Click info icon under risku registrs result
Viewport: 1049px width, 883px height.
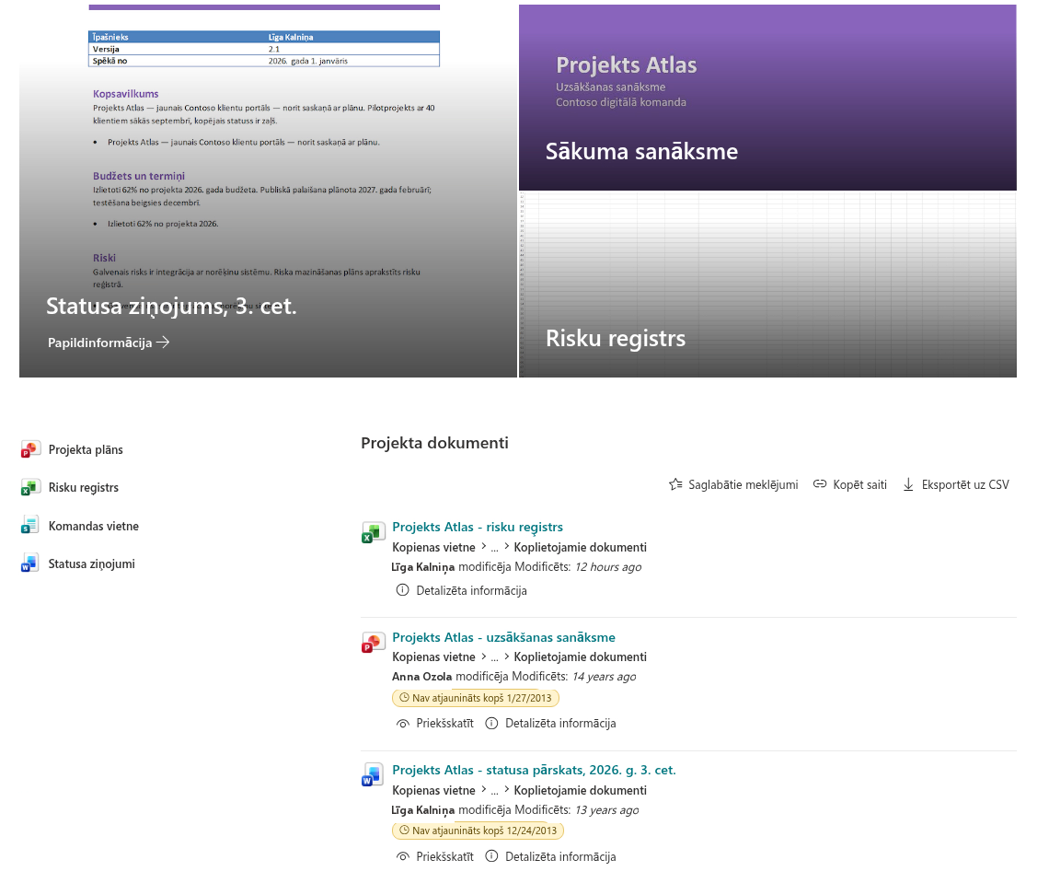[402, 590]
